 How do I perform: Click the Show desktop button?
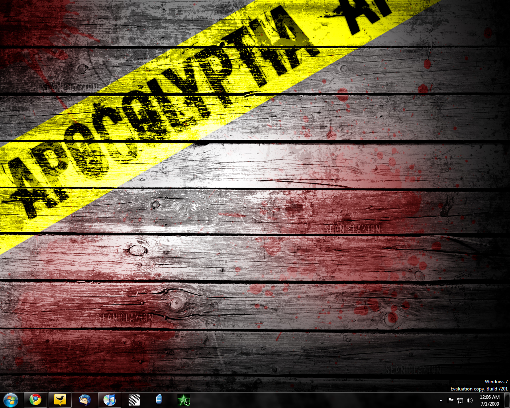click(x=507, y=400)
